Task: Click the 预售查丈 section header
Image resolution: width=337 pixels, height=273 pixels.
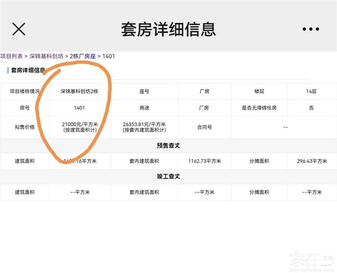Action: [x=168, y=145]
